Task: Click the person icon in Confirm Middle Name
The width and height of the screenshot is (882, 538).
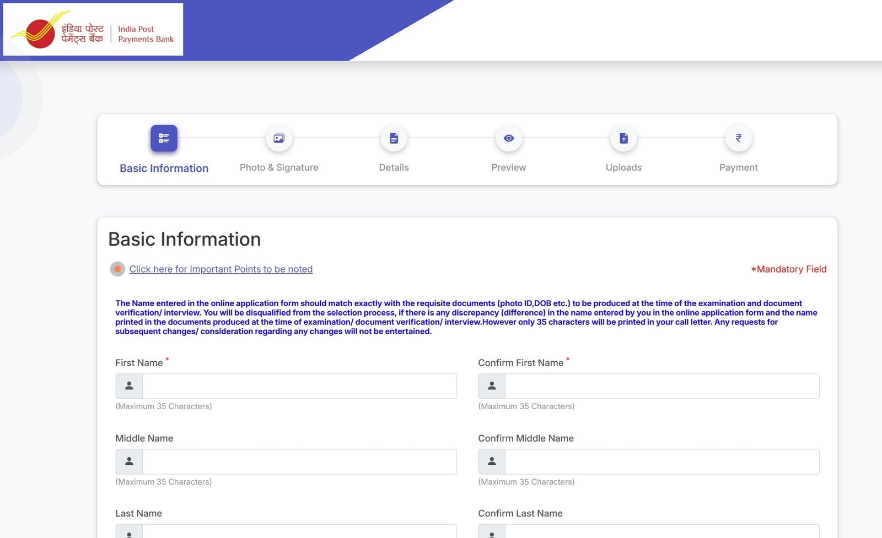Action: (x=492, y=461)
